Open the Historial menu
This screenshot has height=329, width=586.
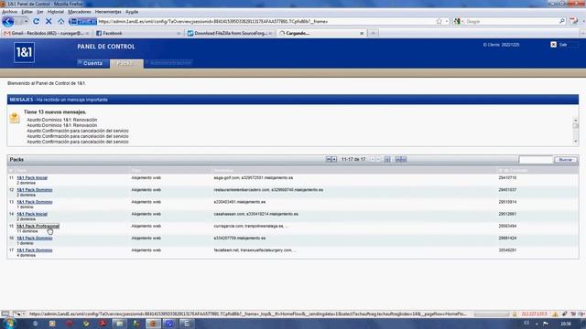(x=55, y=12)
